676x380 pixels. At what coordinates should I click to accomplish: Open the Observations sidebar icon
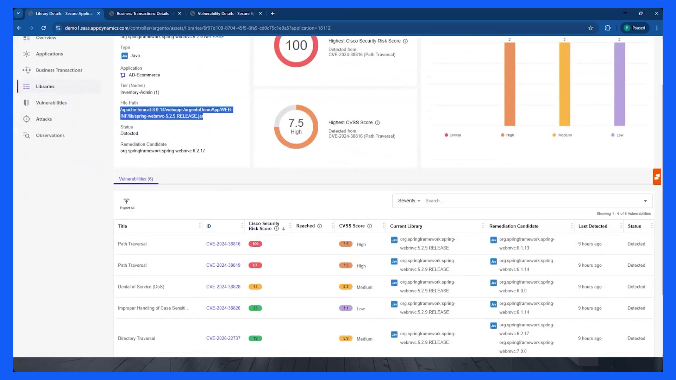[x=26, y=135]
